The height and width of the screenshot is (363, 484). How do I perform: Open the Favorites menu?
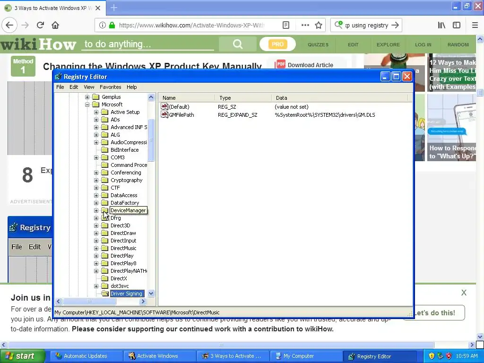tap(110, 87)
